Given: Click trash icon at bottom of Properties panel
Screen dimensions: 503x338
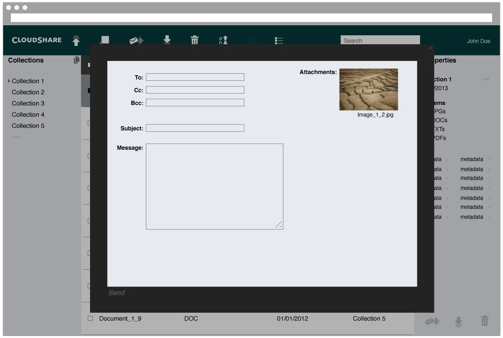Looking at the screenshot, I should [485, 321].
